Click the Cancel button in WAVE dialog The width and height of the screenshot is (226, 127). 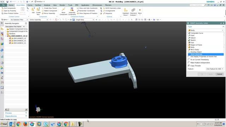click(x=220, y=74)
